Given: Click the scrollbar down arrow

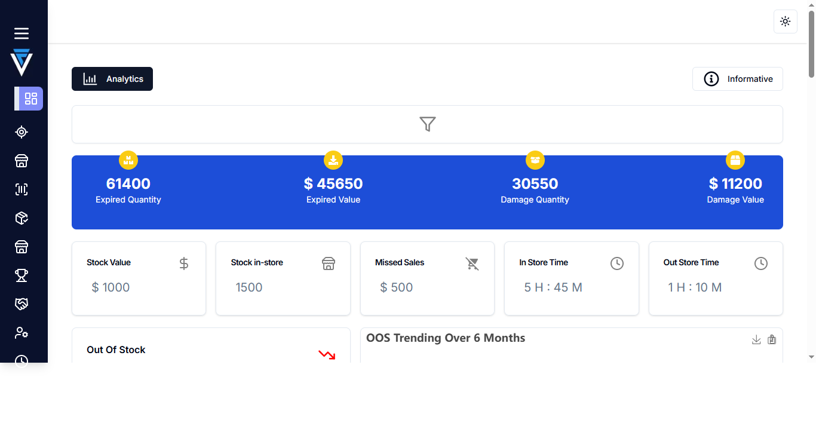Looking at the screenshot, I should (x=811, y=357).
